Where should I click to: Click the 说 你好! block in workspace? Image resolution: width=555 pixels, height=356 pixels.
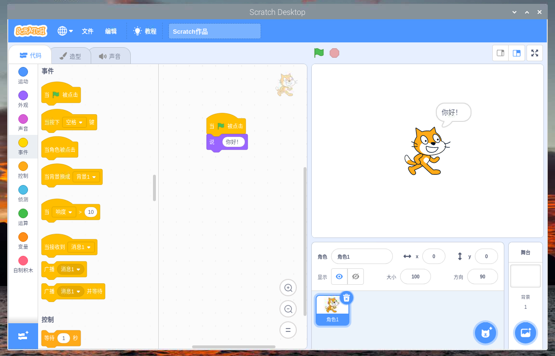tap(227, 142)
